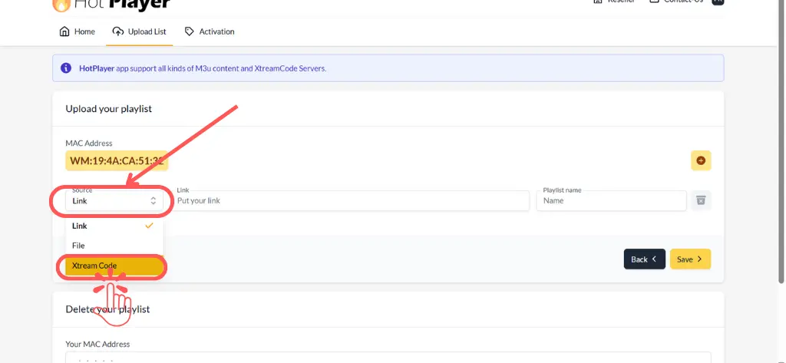
Task: Click the page vertical scrollbar
Action: point(782,140)
